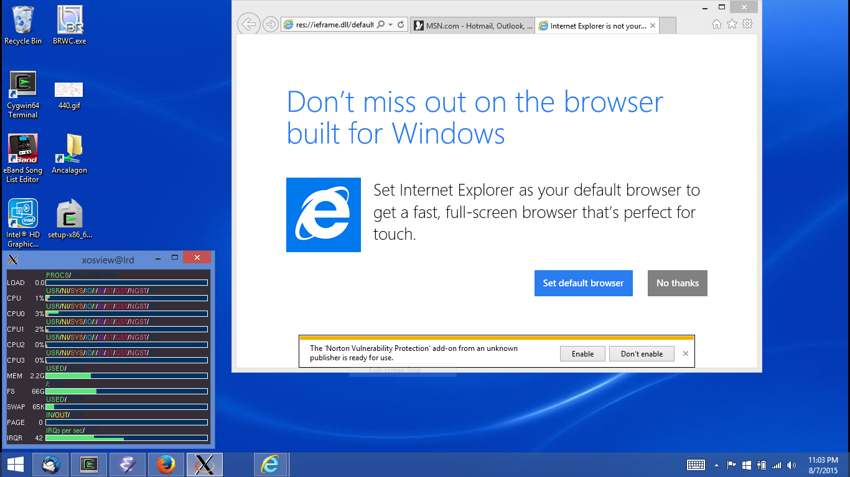This screenshot has width=850, height=477.
Task: Open IE Favorites star
Action: [732, 24]
